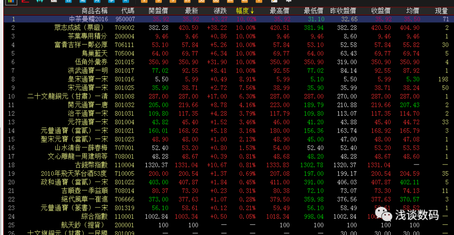Toggle sort order on the 幅度 column
This screenshot has height=235, width=454.
245,11
